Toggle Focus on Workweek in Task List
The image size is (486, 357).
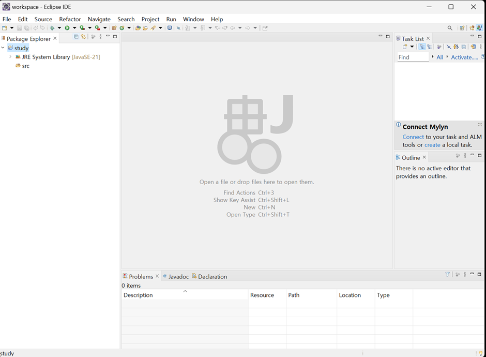[439, 47]
